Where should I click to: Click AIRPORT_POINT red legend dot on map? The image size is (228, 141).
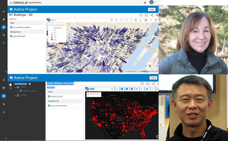pyautogui.click(x=88, y=94)
